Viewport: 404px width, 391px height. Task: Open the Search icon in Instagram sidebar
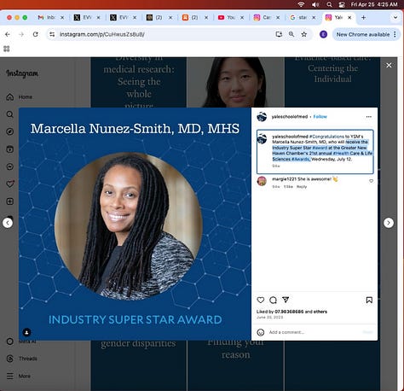[10, 114]
